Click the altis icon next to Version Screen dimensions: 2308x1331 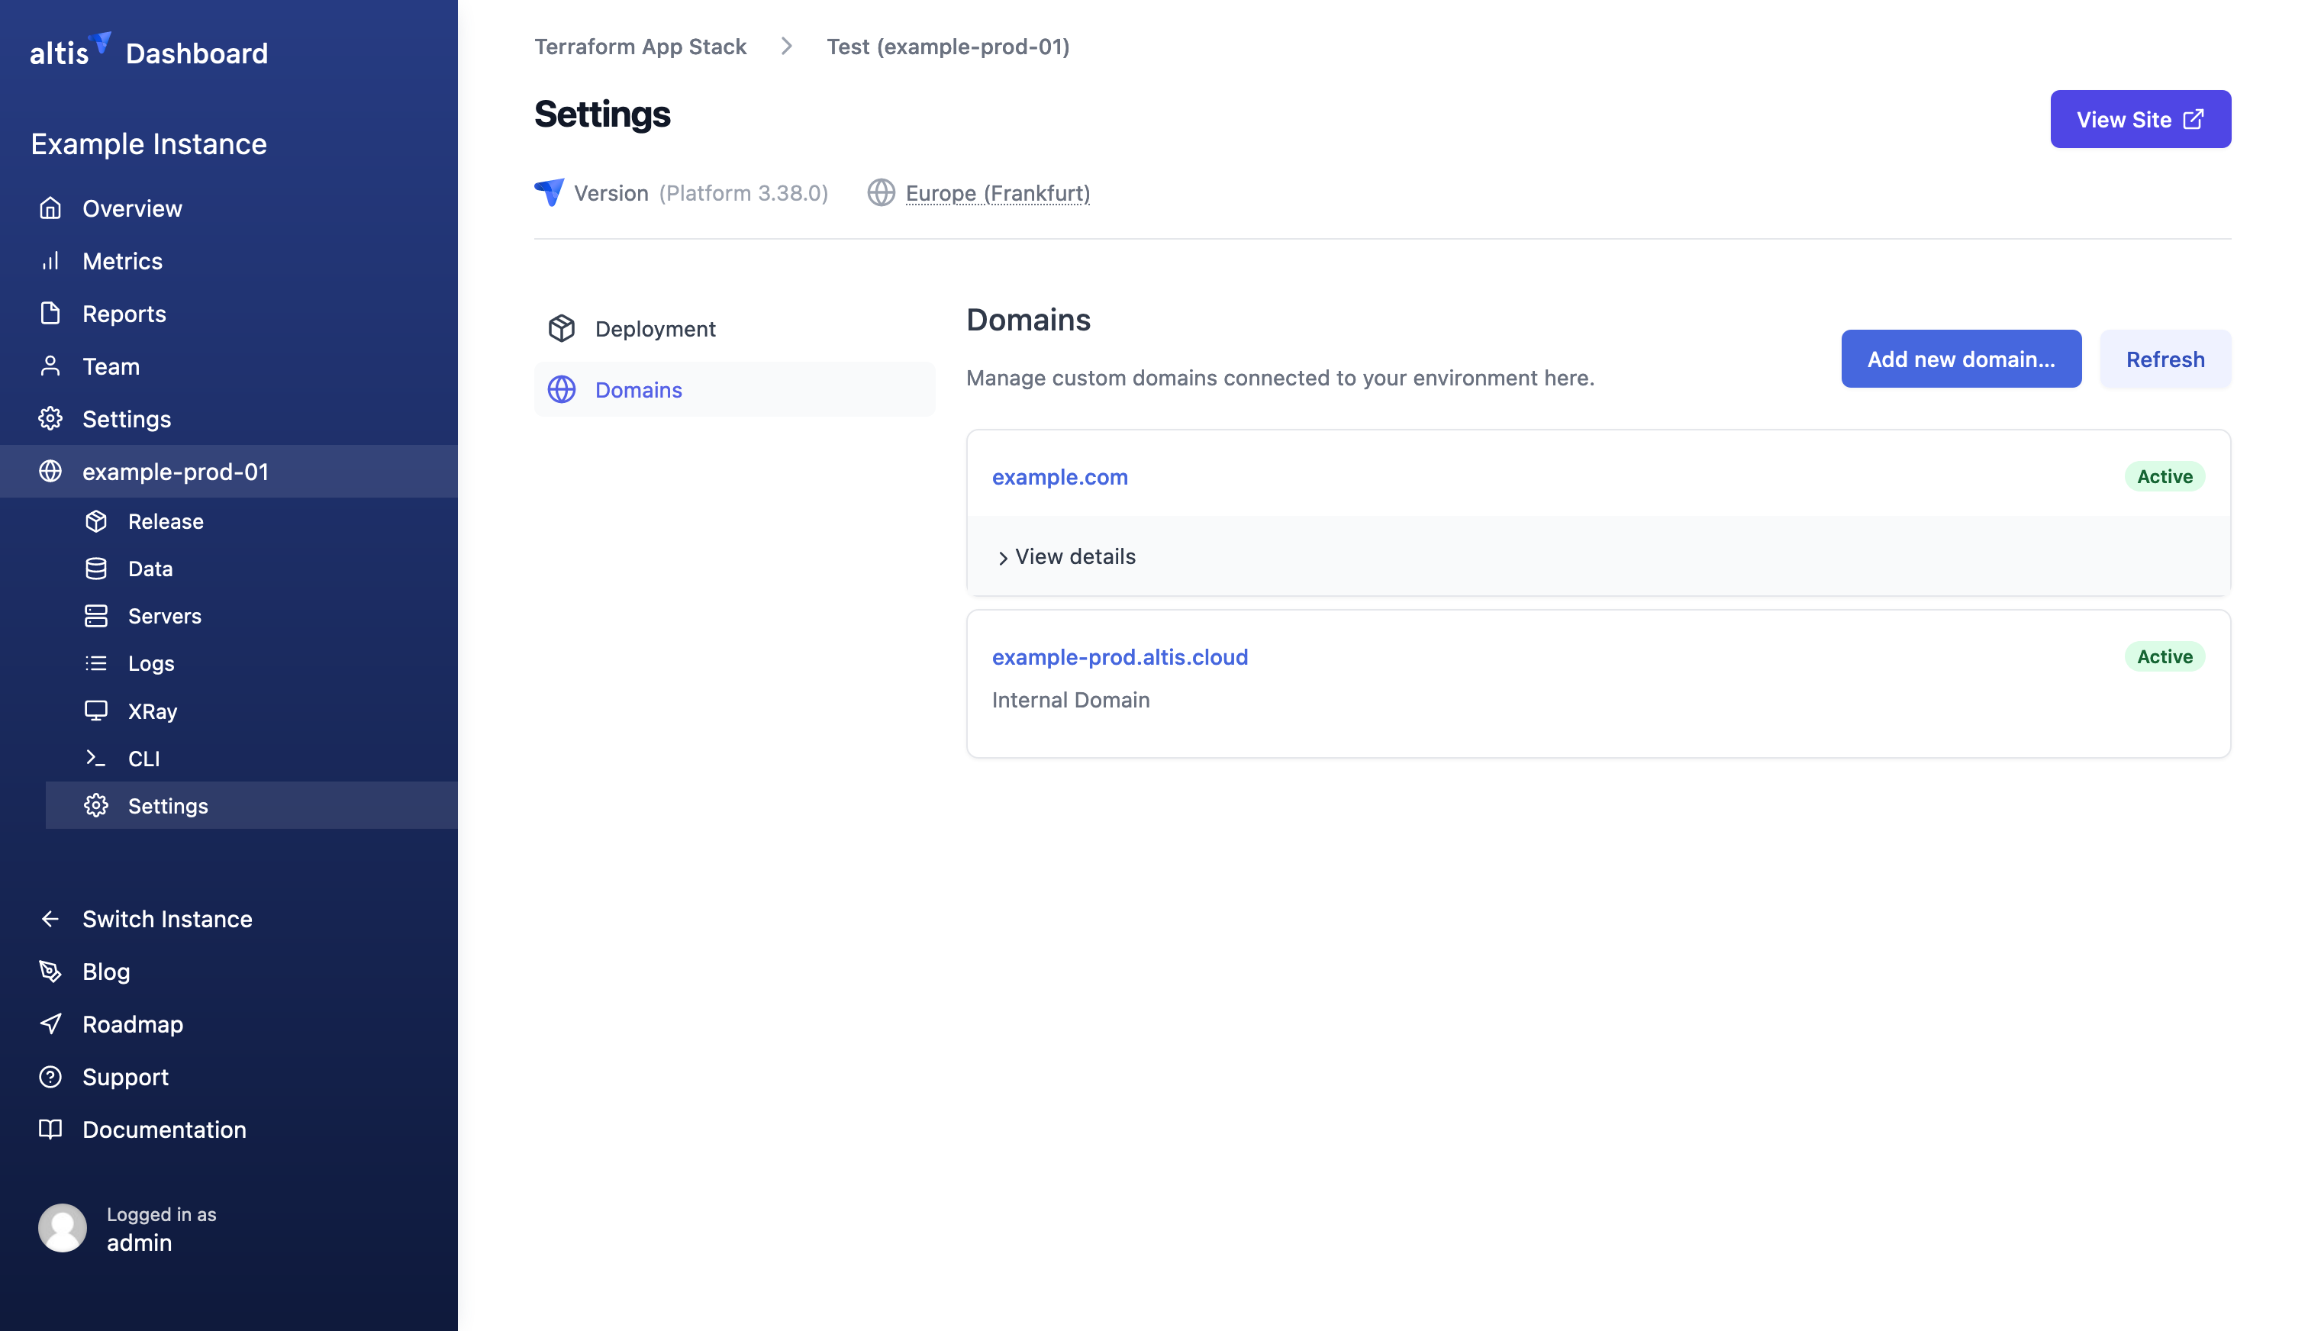click(550, 192)
